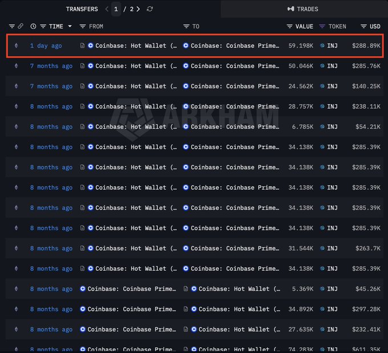Select value 28.757K
Image resolution: width=388 pixels, height=353 pixels.
click(x=301, y=107)
